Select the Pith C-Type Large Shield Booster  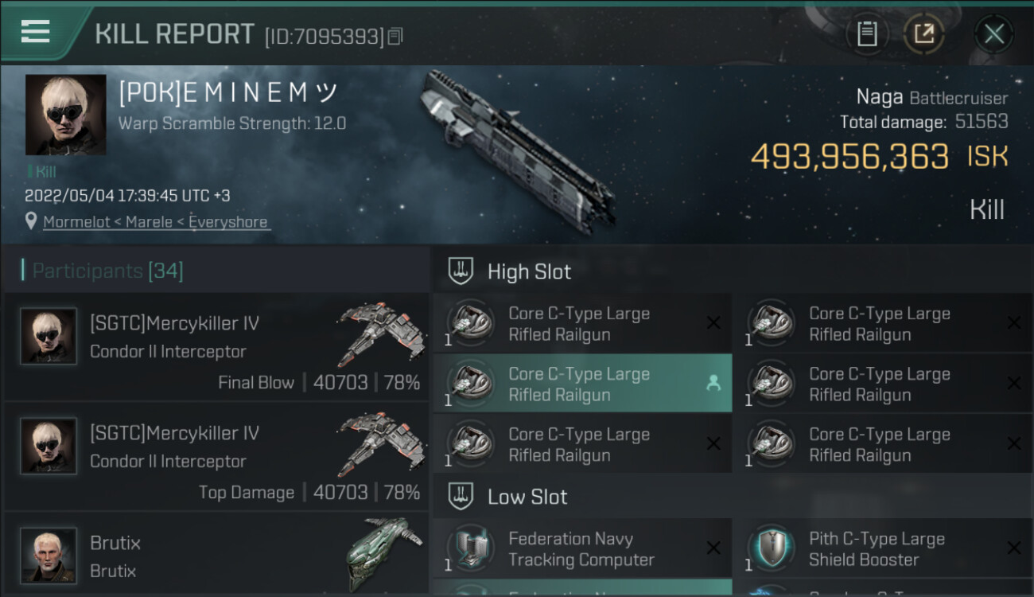click(x=875, y=549)
